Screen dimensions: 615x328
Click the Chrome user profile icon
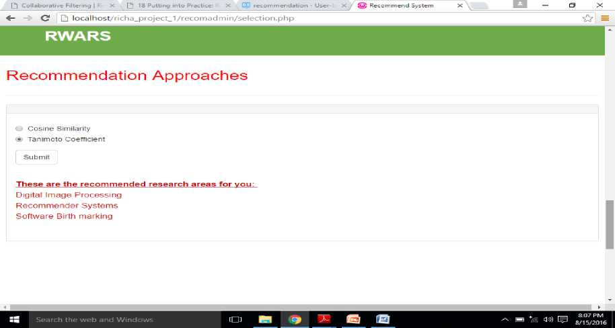coord(520,3)
